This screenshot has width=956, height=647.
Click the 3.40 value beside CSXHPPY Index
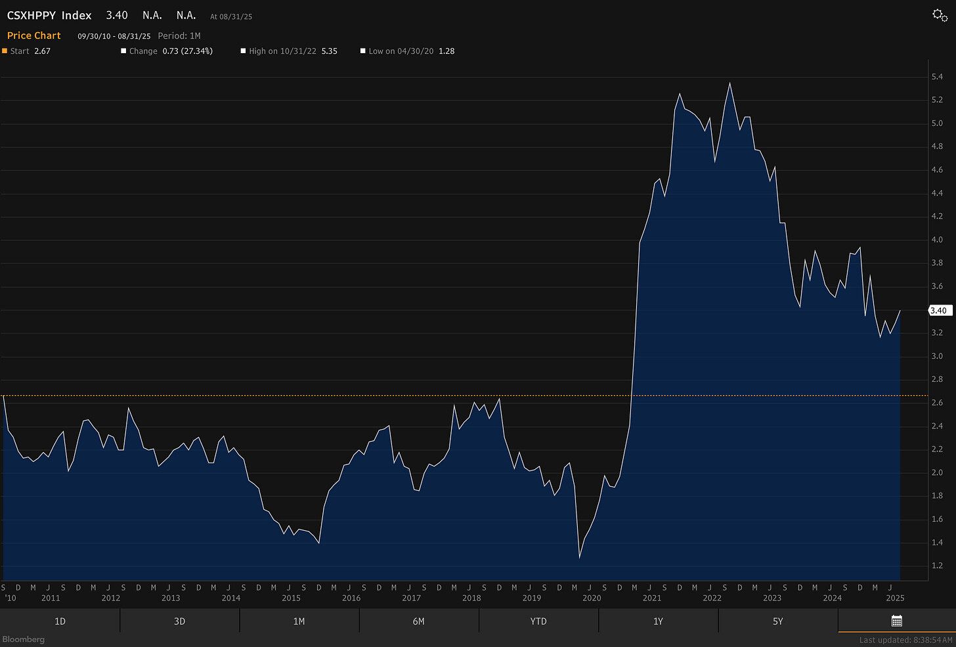[x=117, y=15]
